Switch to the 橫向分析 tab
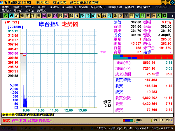This screenshot has width=175, height=131. [21, 115]
